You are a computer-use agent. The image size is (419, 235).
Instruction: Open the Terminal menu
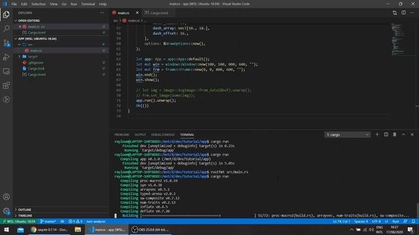88,4
